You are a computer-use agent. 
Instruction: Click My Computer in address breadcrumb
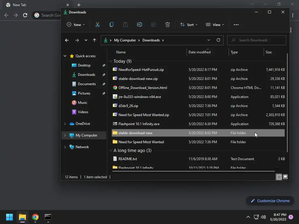(x=125, y=40)
